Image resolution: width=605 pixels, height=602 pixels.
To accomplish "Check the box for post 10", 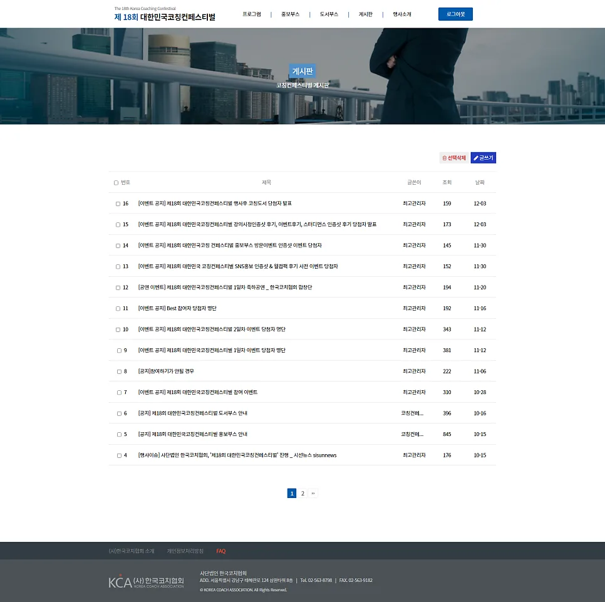I will 118,330.
